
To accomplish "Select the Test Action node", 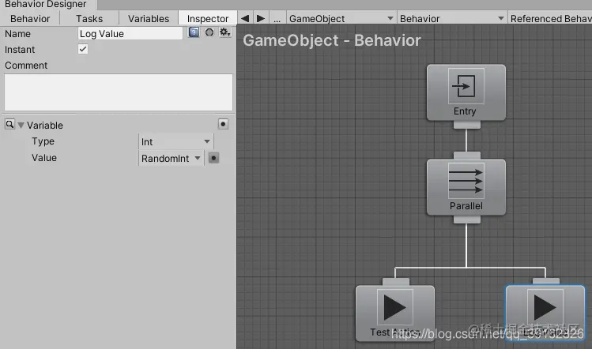I will [x=395, y=313].
